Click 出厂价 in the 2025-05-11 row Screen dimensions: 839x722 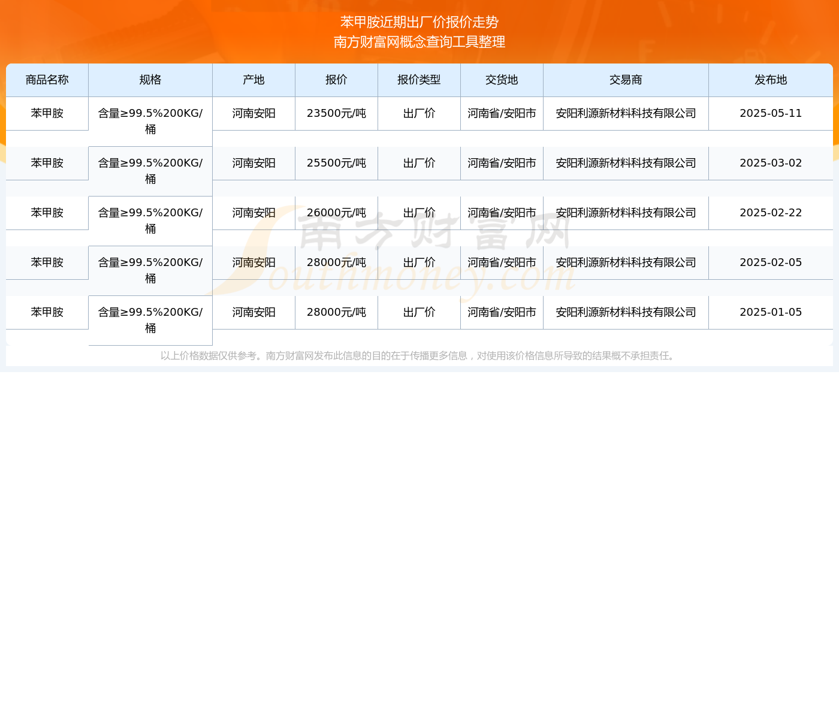pyautogui.click(x=419, y=113)
